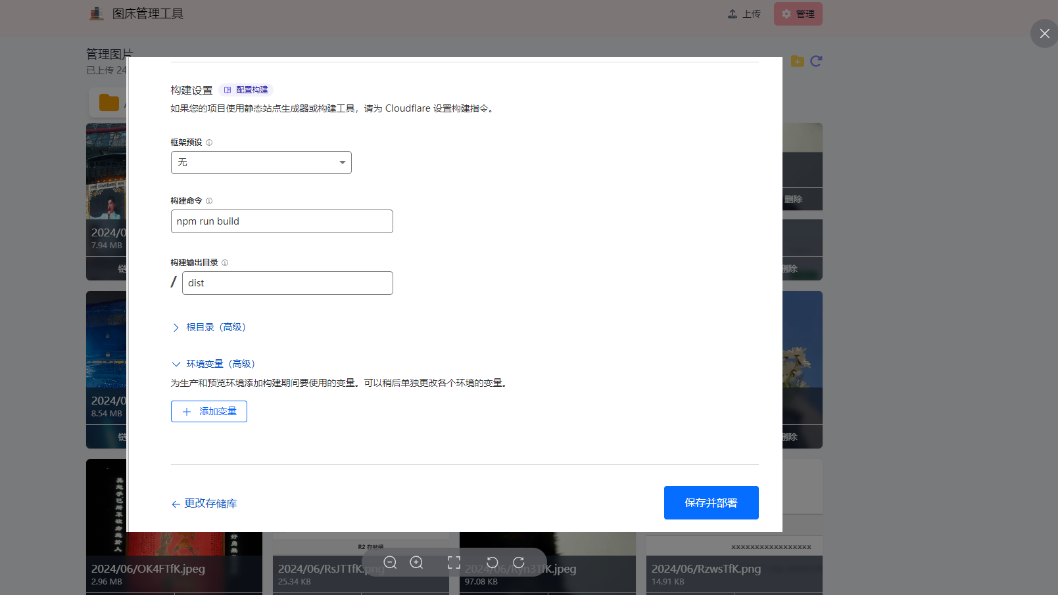This screenshot has height=595, width=1058.
Task: Open the 配置构建 documentation link
Action: [246, 90]
